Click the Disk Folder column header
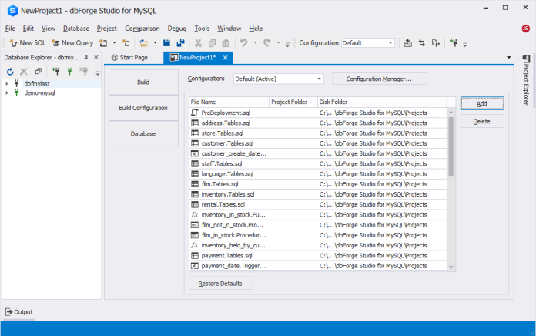Viewport: 536px width, 336px height. [x=382, y=102]
